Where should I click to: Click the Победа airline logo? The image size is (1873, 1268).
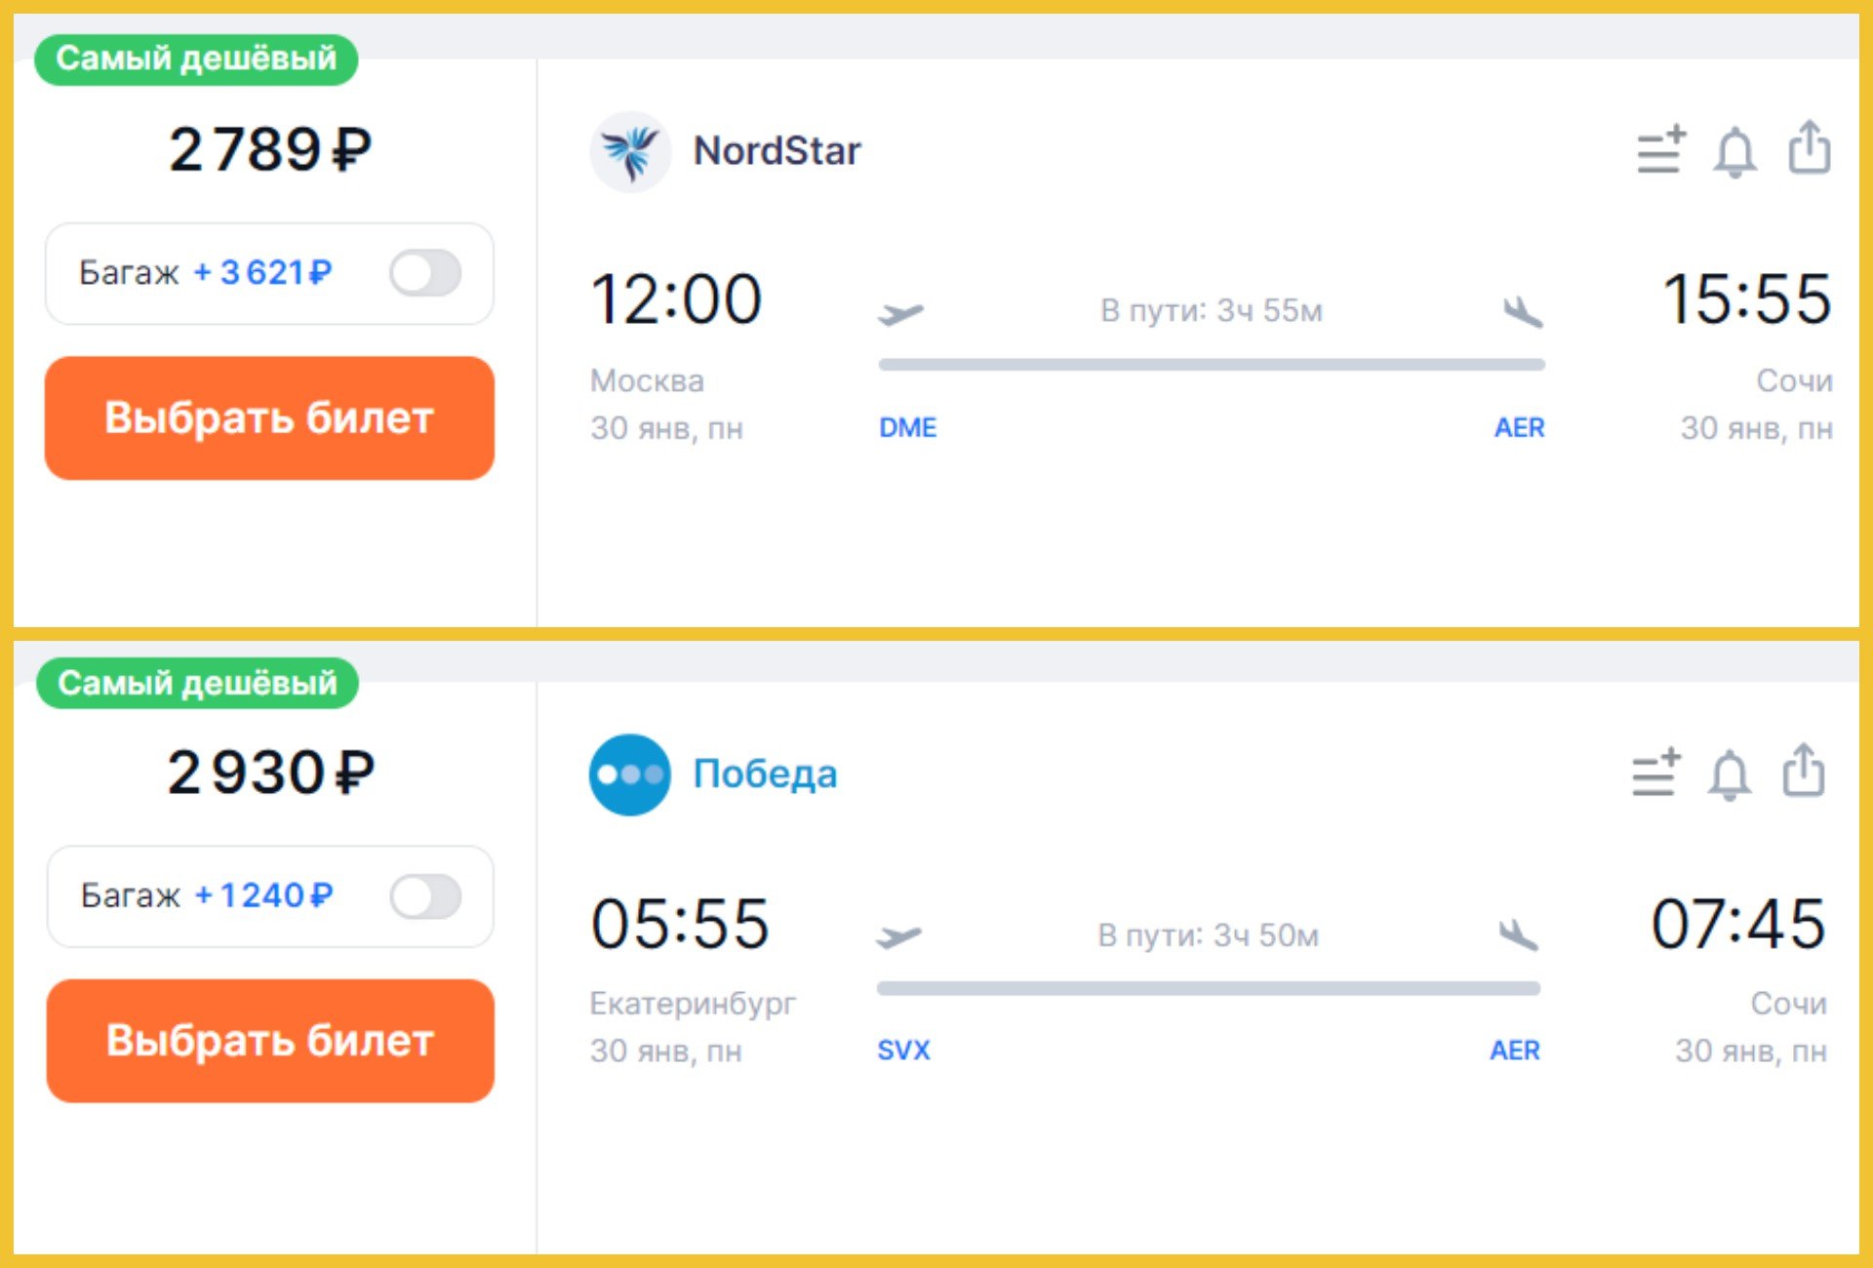[x=630, y=774]
